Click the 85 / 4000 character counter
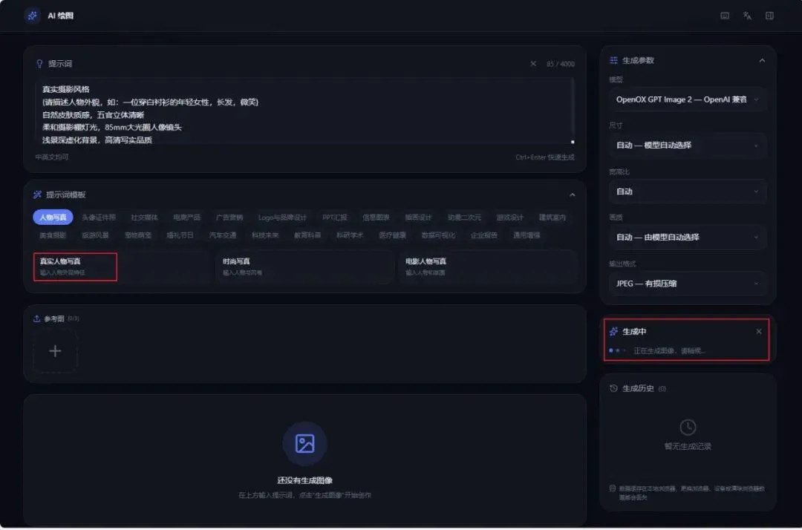 (x=560, y=64)
